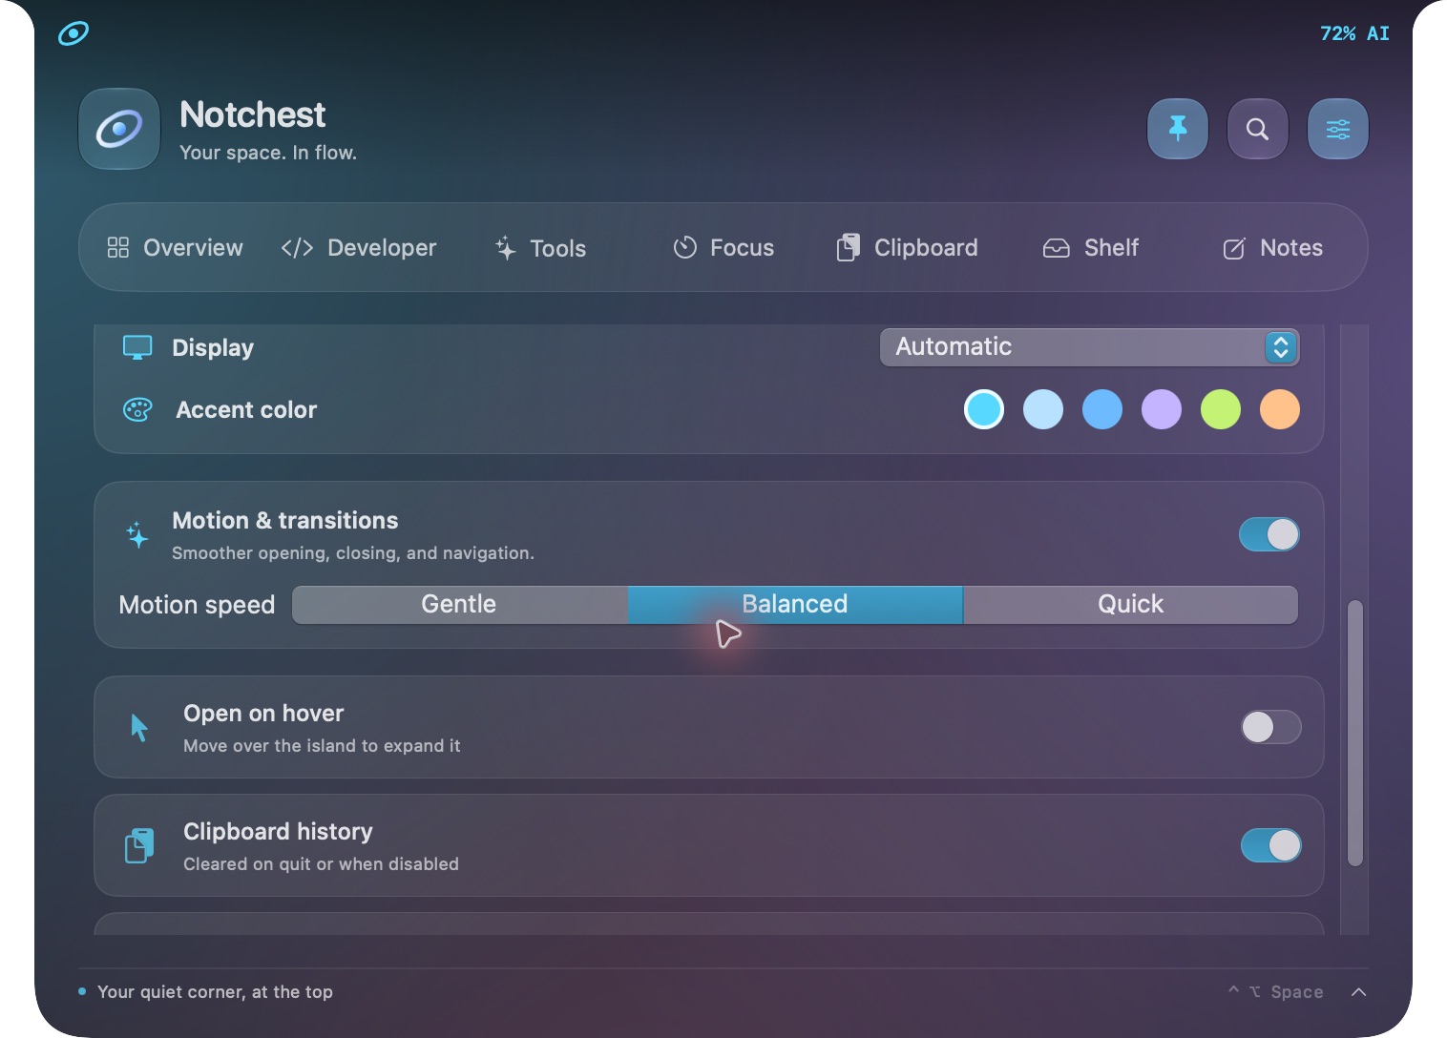Open the Notes tab

click(1272, 248)
